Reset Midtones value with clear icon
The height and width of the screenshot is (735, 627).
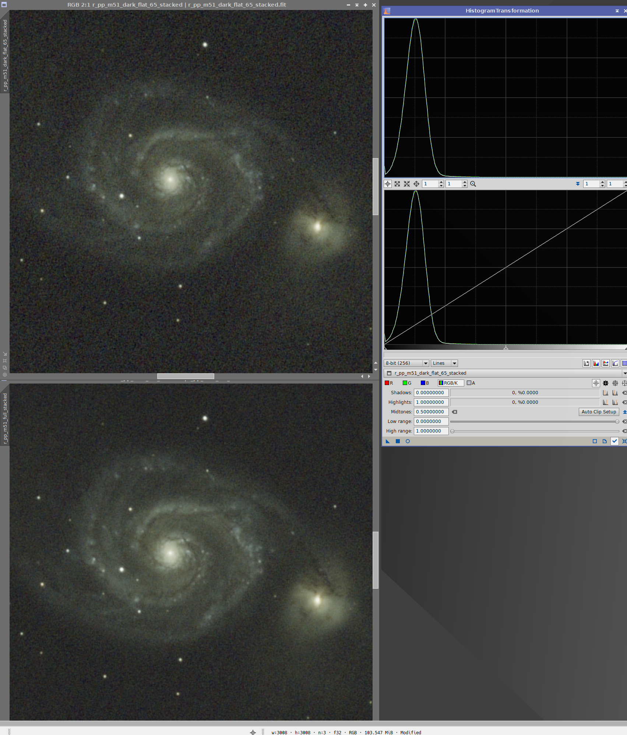tap(455, 412)
